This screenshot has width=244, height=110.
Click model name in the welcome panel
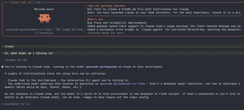[29, 30]
